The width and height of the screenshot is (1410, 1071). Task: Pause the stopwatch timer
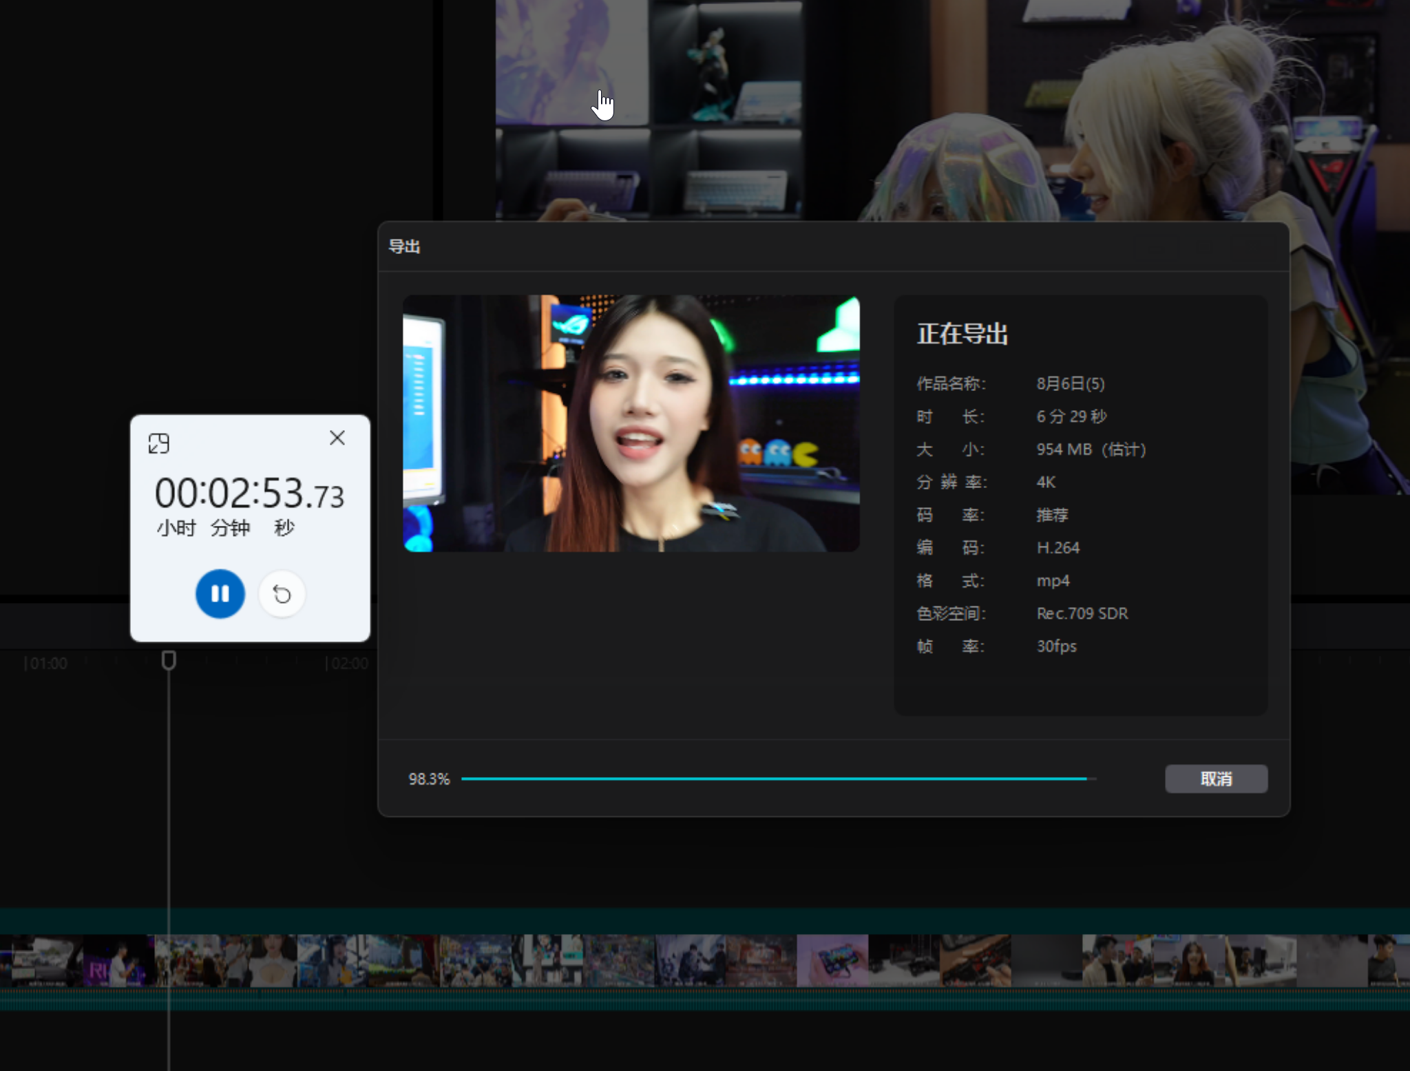tap(220, 593)
